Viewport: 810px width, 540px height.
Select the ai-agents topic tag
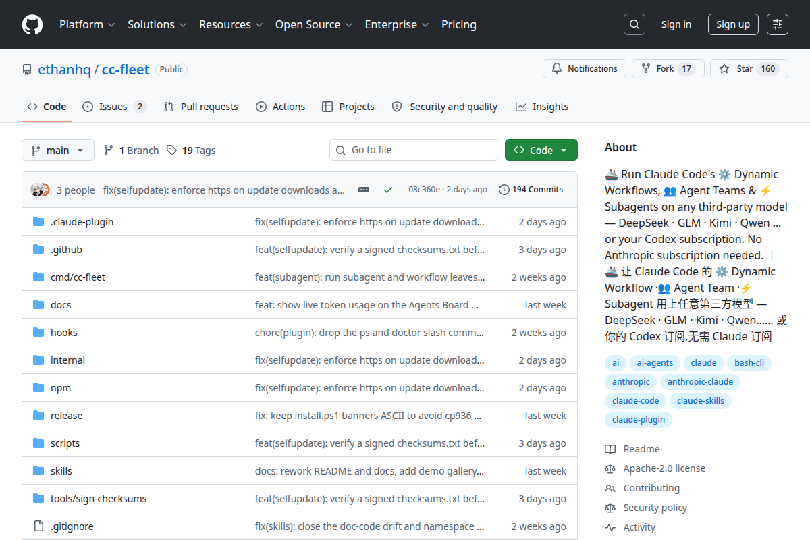[x=655, y=362]
